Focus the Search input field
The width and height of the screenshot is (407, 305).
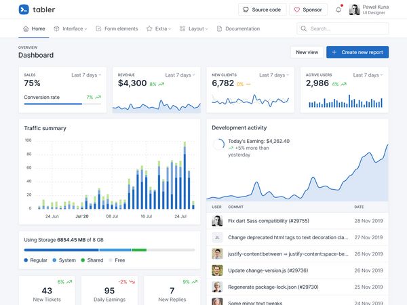pyautogui.click(x=343, y=28)
